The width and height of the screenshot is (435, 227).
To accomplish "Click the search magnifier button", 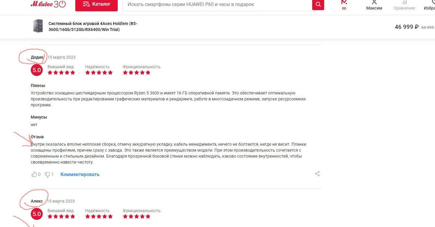I will click(318, 4).
